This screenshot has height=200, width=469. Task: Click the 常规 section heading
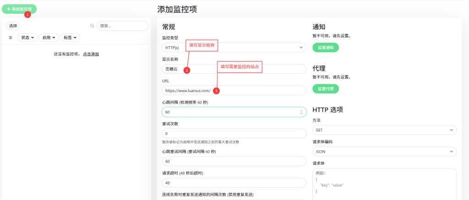[169, 27]
